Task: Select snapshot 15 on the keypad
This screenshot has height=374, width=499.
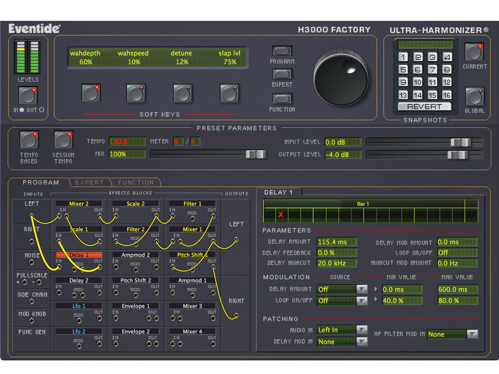Action: (x=432, y=95)
